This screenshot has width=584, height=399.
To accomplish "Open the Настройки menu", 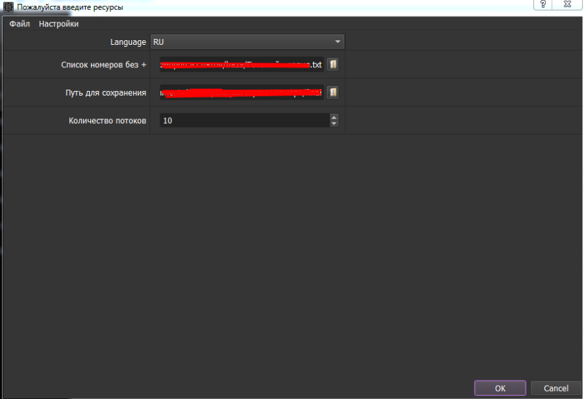I will coord(60,22).
